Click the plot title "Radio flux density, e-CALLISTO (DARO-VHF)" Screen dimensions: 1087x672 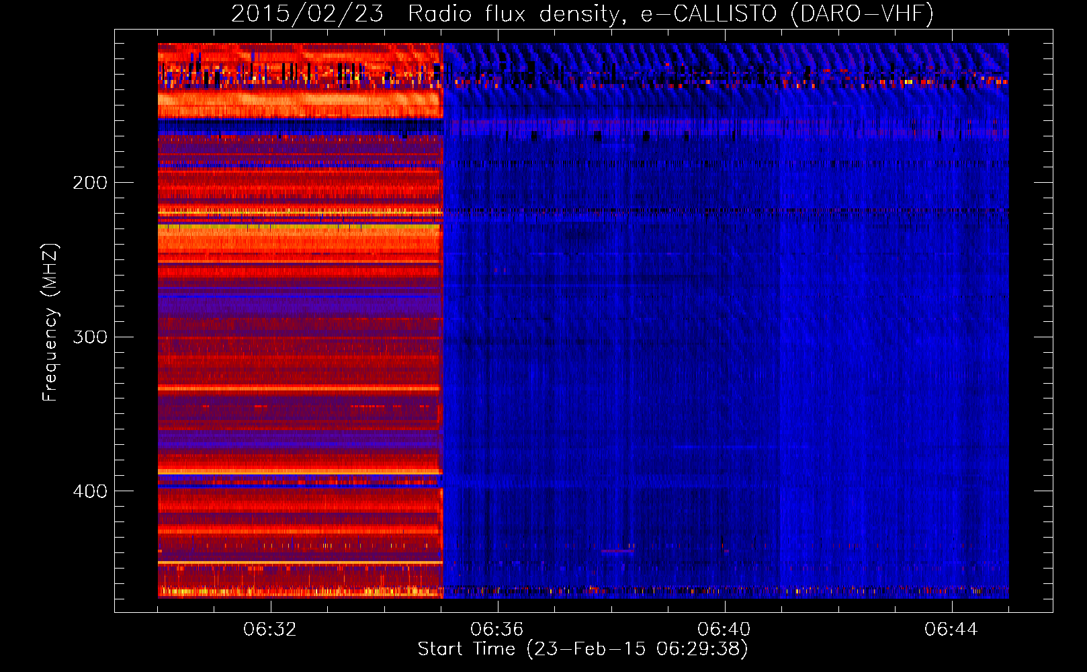pos(670,13)
